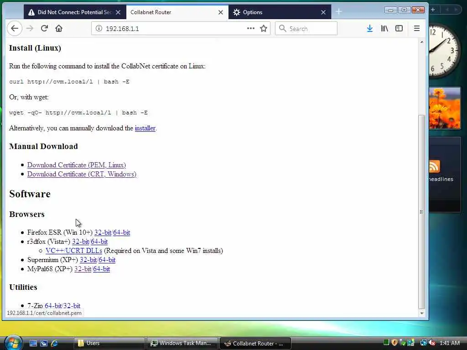Toggle the sidebar view icon
467x350 pixels.
coord(399,29)
